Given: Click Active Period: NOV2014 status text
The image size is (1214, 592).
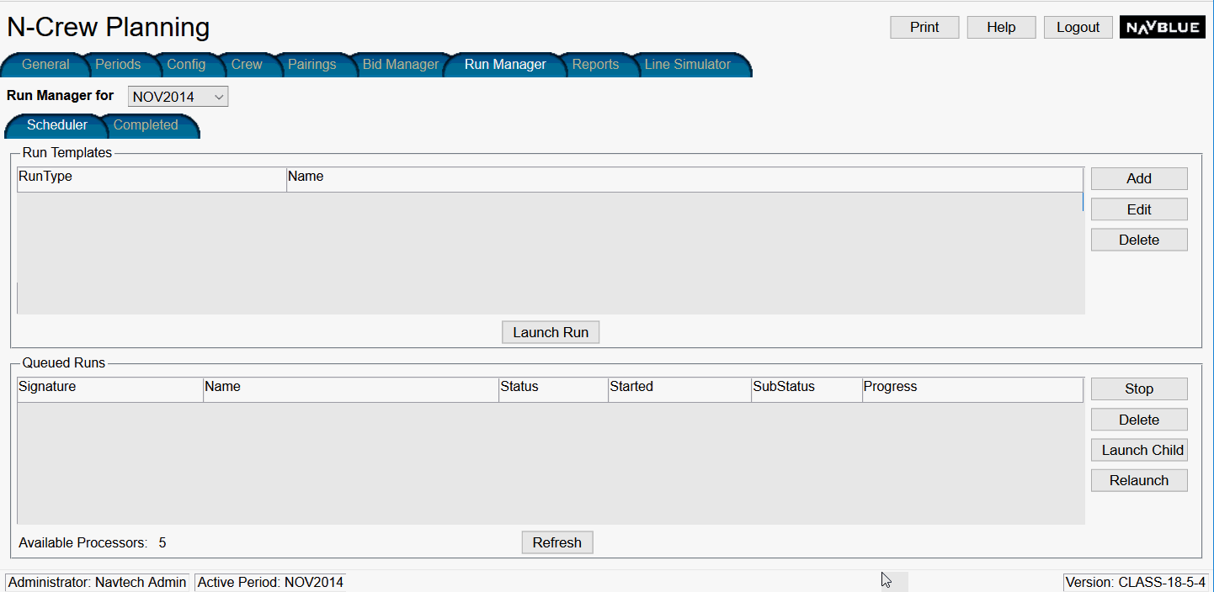Looking at the screenshot, I should point(270,582).
